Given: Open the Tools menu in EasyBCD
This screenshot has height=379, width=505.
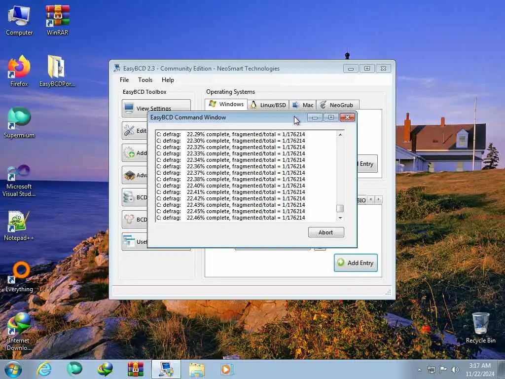Looking at the screenshot, I should coord(145,80).
